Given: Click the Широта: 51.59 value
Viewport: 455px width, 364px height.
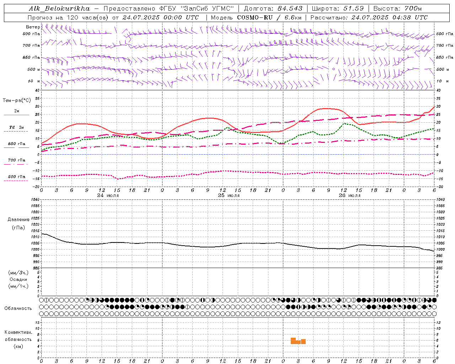Looking at the screenshot, I should click(338, 9).
